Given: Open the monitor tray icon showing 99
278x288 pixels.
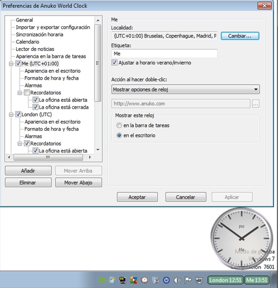Looking at the screenshot, I should pyautogui.click(x=123, y=280).
